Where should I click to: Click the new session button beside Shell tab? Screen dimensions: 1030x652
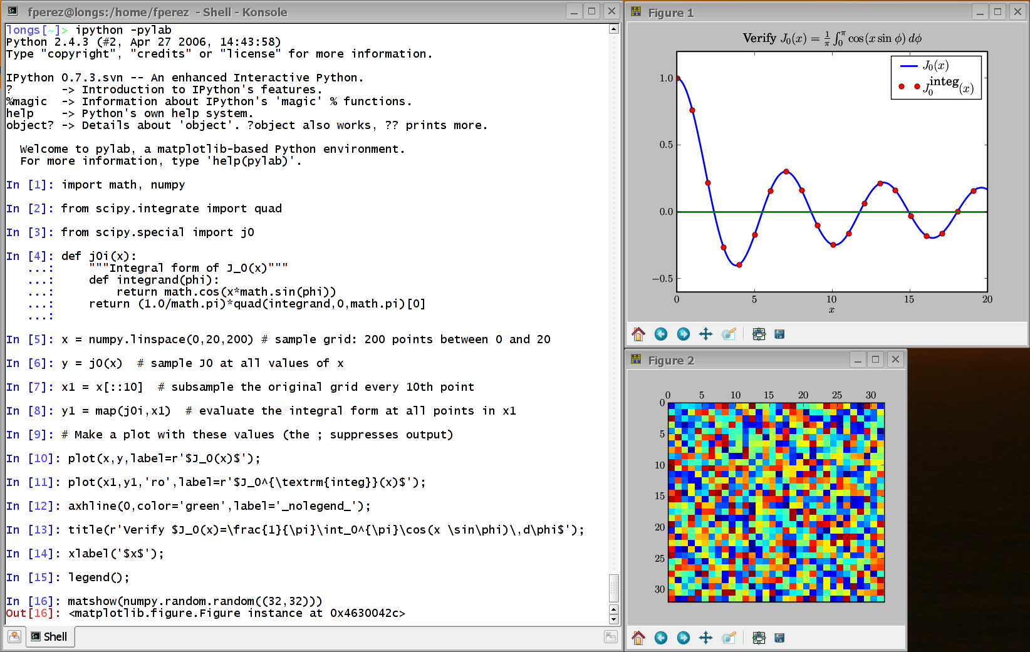(14, 637)
